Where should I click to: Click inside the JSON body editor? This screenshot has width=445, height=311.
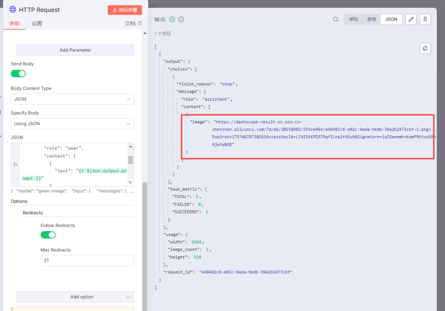[x=74, y=164]
